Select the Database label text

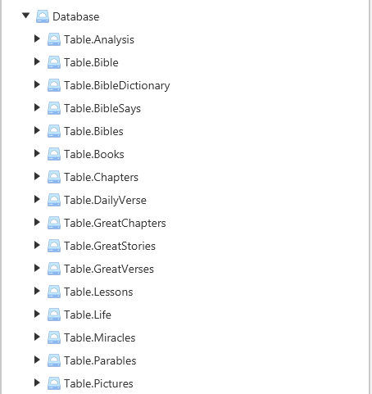pos(76,16)
